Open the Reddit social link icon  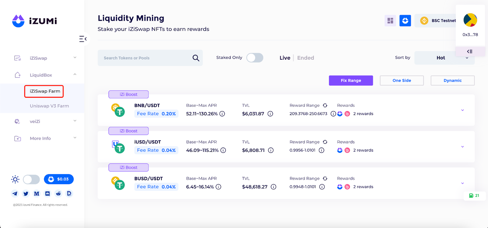58,193
